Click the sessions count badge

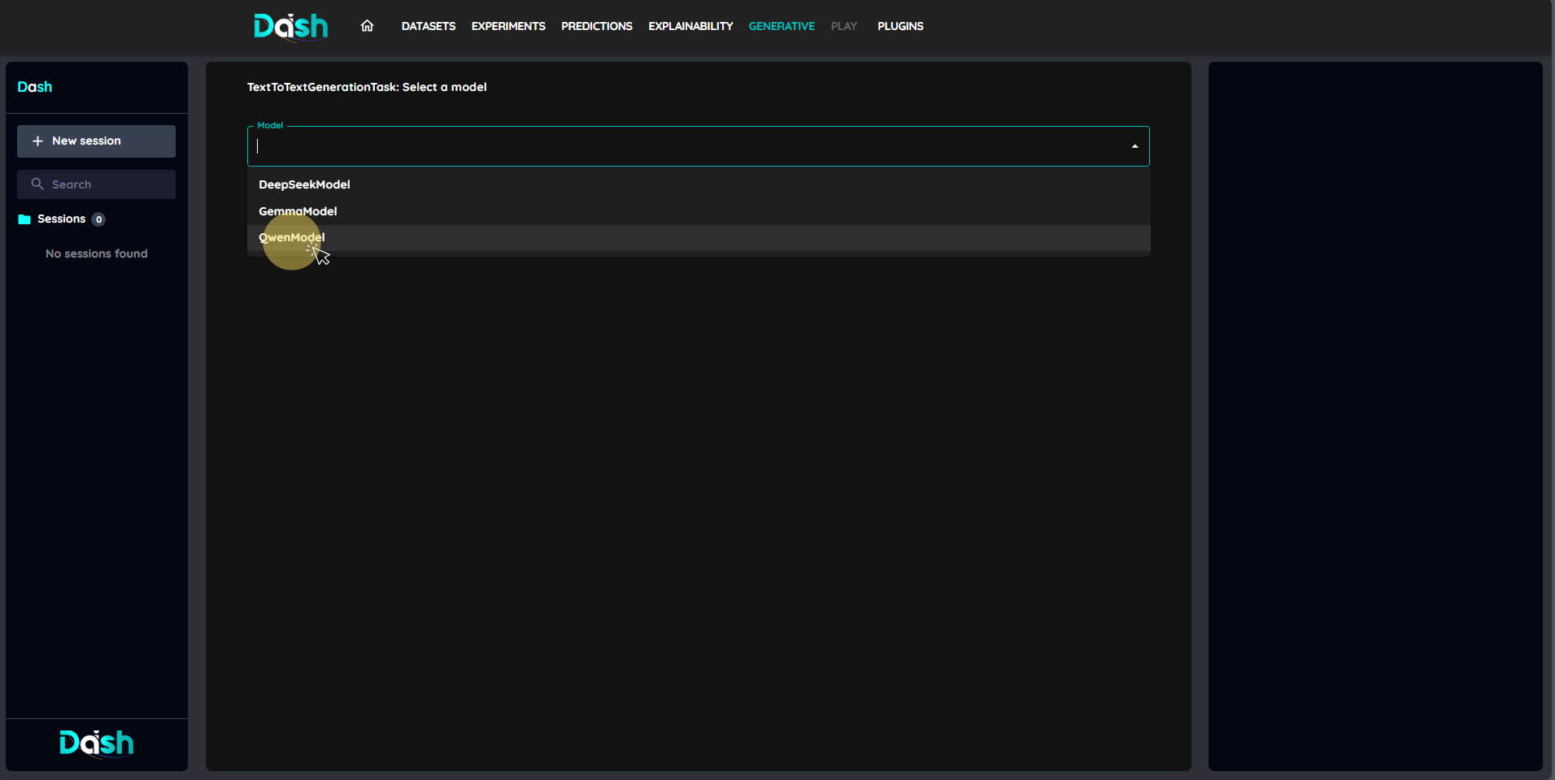tap(98, 219)
